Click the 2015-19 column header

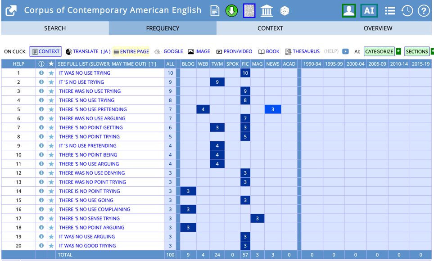tap(420, 64)
